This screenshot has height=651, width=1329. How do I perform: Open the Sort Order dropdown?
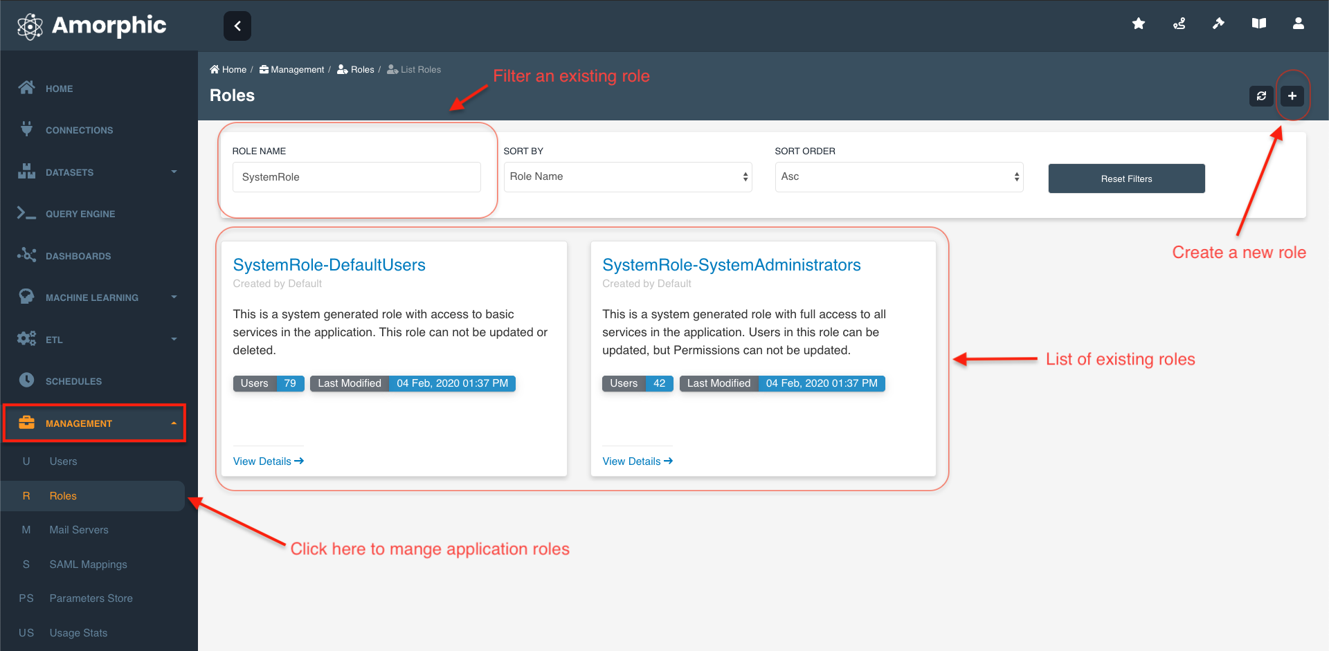tap(898, 177)
